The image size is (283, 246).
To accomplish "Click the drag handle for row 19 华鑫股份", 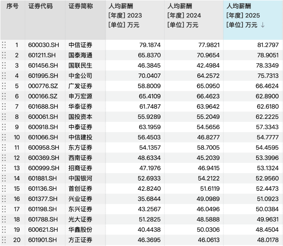I will point(4,230).
